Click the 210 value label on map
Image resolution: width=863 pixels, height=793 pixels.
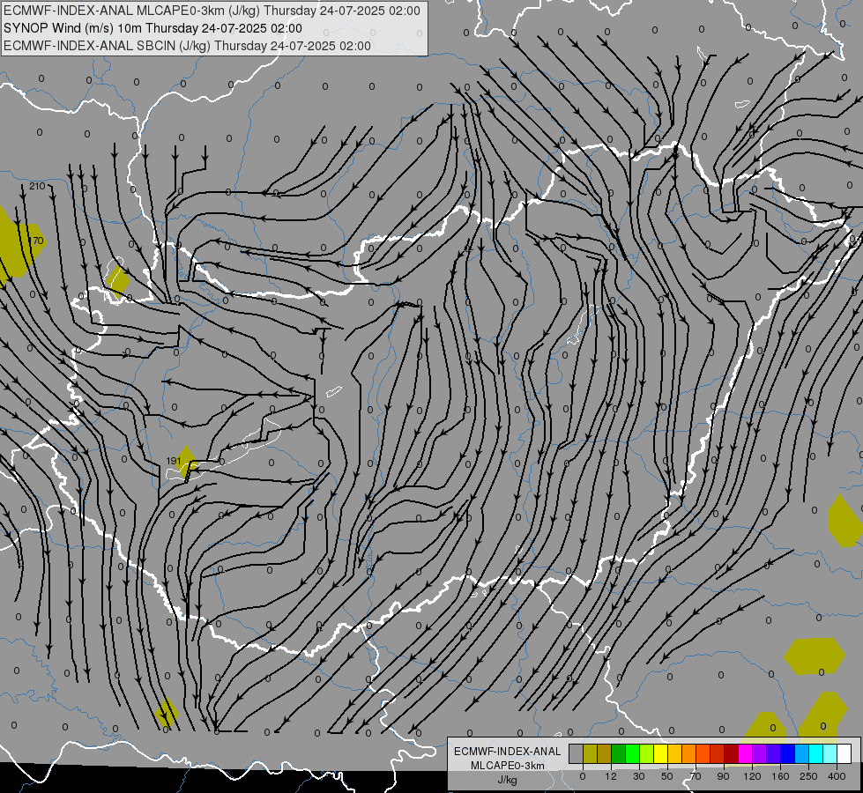(37, 186)
